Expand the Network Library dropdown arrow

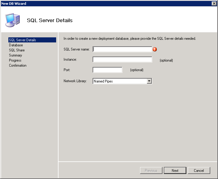[149, 81]
